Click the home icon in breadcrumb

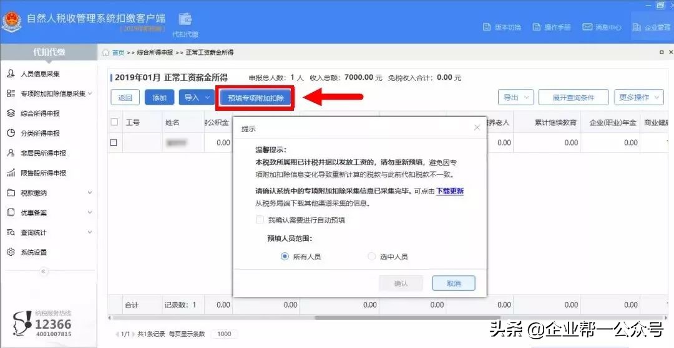point(105,53)
